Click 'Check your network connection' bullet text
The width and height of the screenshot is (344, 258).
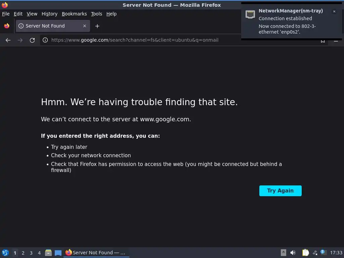tap(91, 155)
